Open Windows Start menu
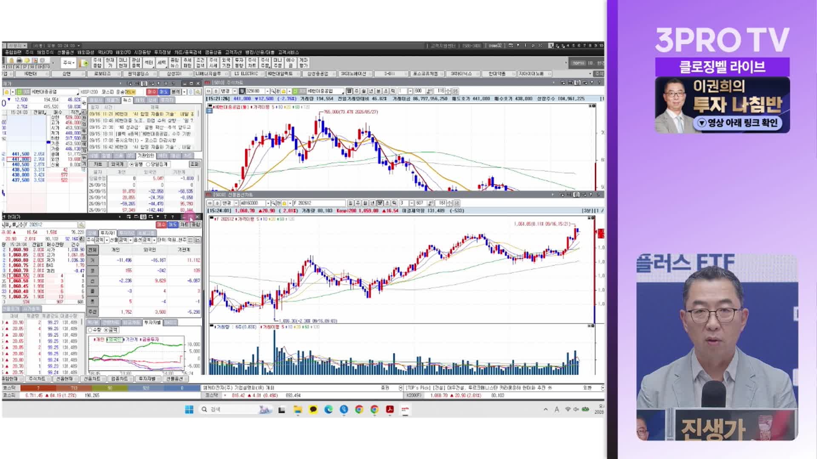Image resolution: width=817 pixels, height=459 pixels. coord(189,409)
